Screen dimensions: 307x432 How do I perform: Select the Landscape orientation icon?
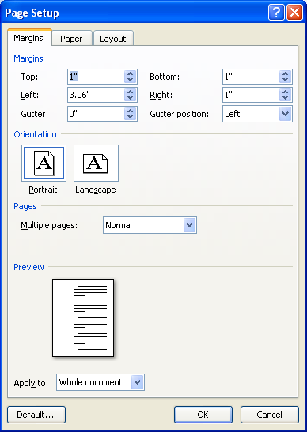click(96, 163)
